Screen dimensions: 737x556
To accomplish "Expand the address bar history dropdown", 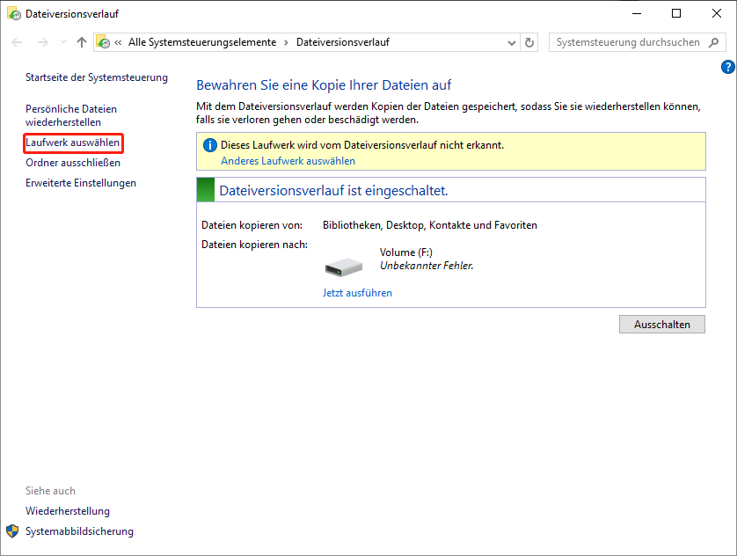I will click(512, 43).
